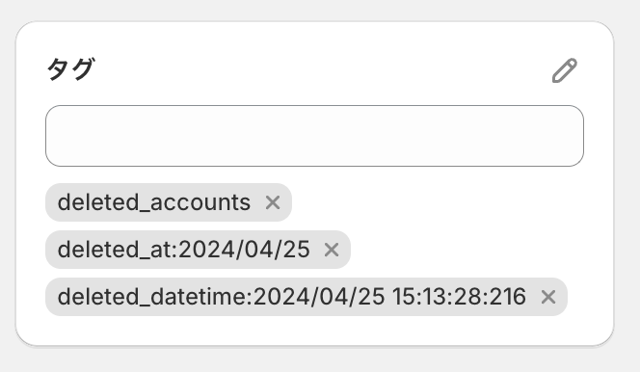The image size is (640, 372).
Task: Dismiss the middle tag chip using its cross
Action: (x=332, y=250)
